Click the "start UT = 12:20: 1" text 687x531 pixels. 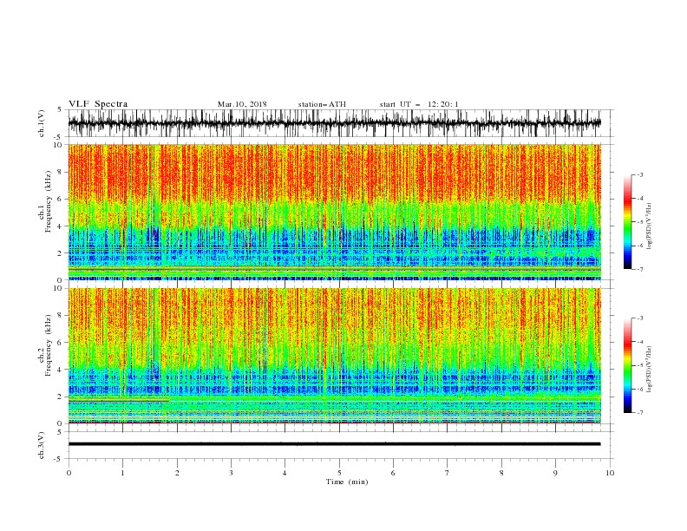(419, 104)
